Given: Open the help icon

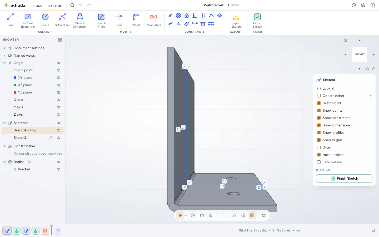Looking at the screenshot, I should click(373, 5).
